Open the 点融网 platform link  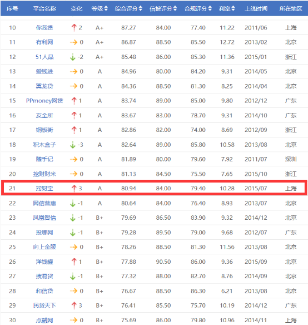pyautogui.click(x=44, y=320)
